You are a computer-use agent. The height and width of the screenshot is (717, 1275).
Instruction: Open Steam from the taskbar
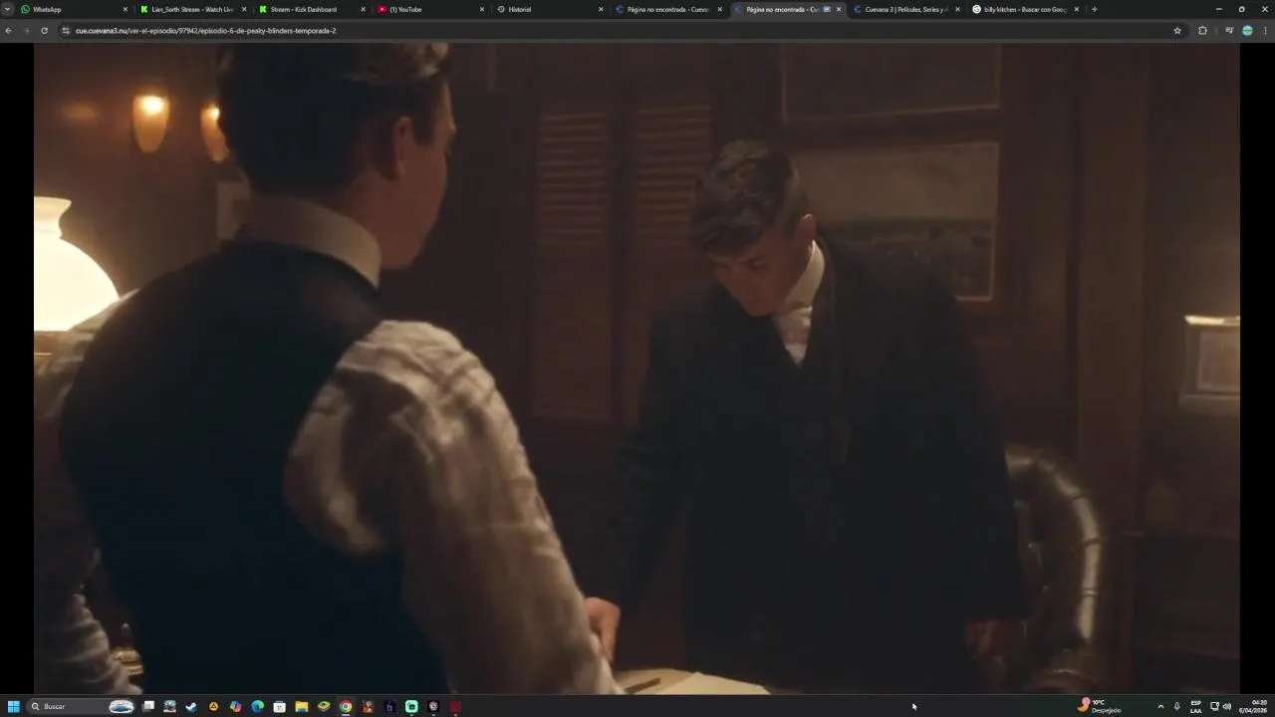191,706
